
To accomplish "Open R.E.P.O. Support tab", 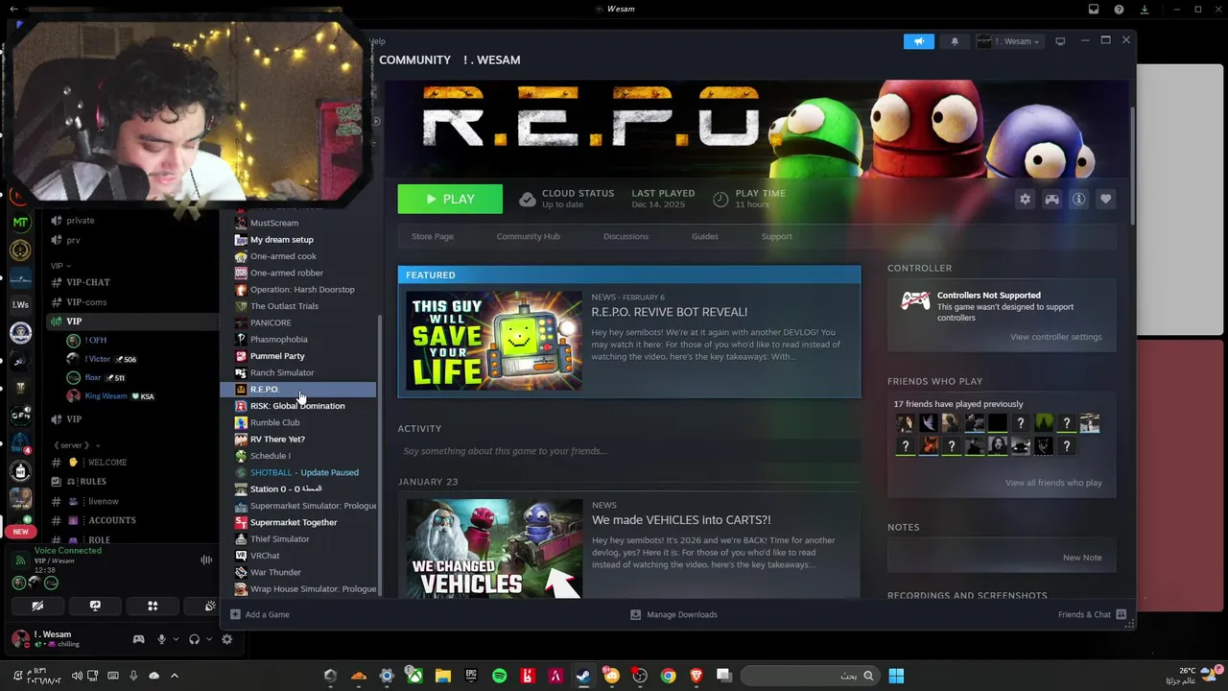I will coord(777,236).
